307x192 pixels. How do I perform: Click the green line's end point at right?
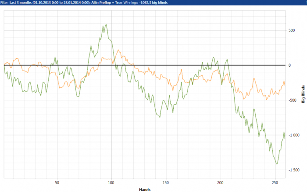(x=285, y=139)
